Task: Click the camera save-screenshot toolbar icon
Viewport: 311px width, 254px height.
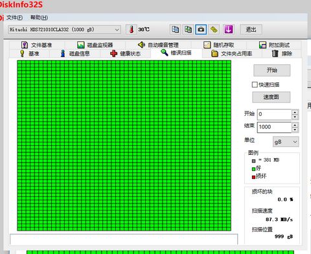Action: coord(201,29)
